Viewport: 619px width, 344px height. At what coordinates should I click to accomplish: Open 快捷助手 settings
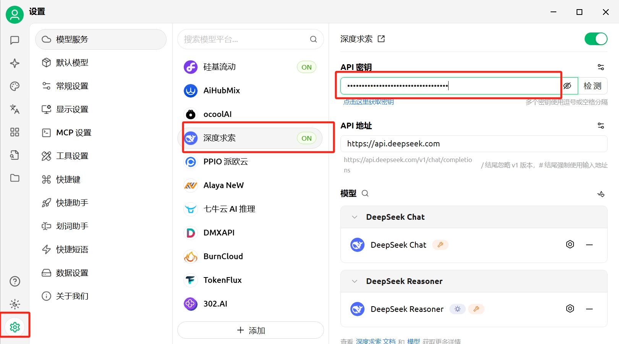(101, 203)
